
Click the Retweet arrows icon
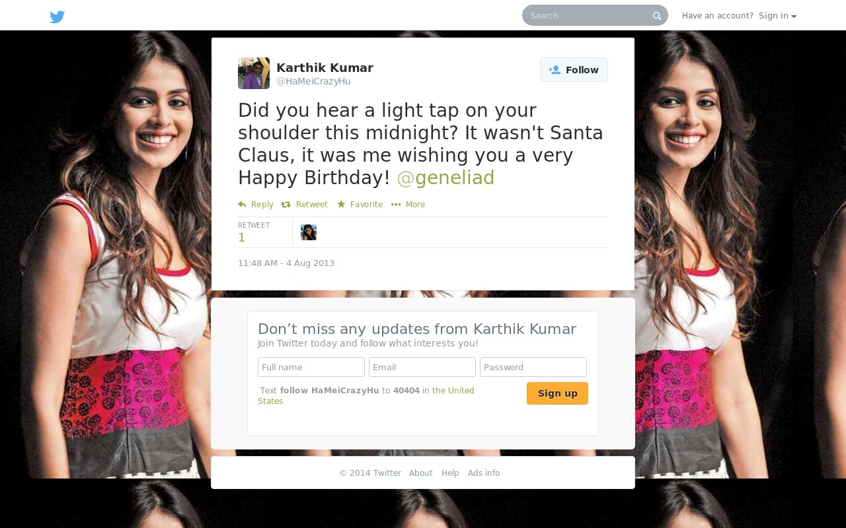(286, 205)
